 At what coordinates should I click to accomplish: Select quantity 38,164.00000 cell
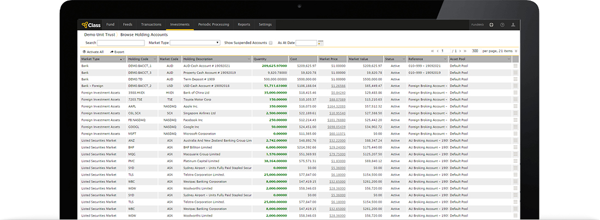(x=270, y=161)
